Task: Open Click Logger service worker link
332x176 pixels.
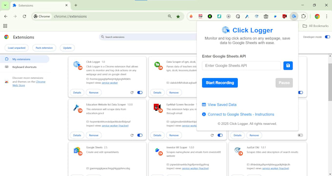Action: tap(110, 83)
